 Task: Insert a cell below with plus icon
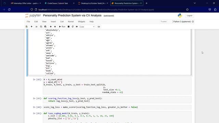tap(31, 27)
